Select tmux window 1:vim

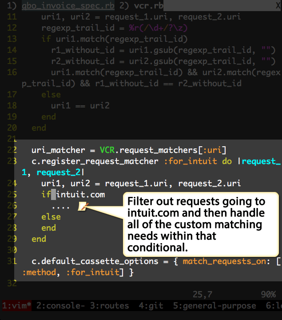17,305
